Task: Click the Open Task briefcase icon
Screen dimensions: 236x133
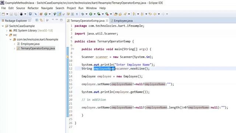Action: coord(116,14)
